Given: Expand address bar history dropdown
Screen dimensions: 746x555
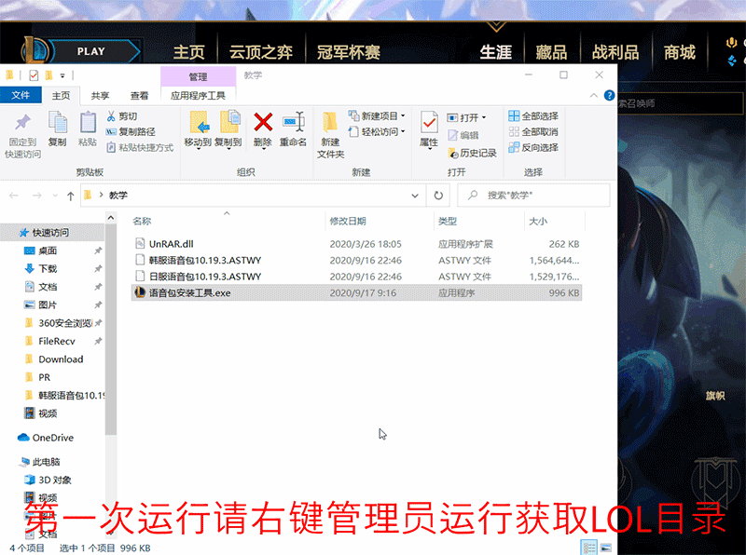Looking at the screenshot, I should click(415, 196).
